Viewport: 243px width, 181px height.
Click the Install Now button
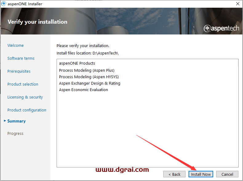(x=201, y=174)
